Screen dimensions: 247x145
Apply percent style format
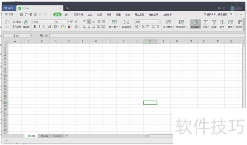pyautogui.click(x=143, y=26)
